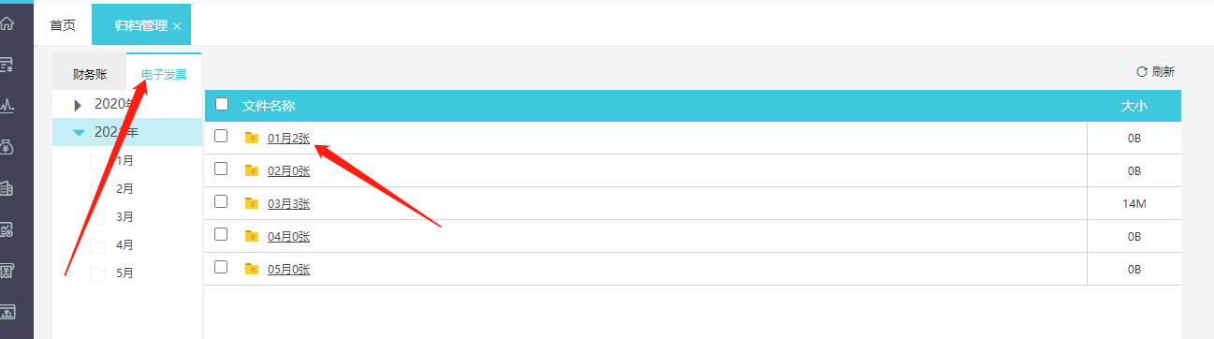
Task: Open the line chart icon in sidebar
Action: [7, 105]
